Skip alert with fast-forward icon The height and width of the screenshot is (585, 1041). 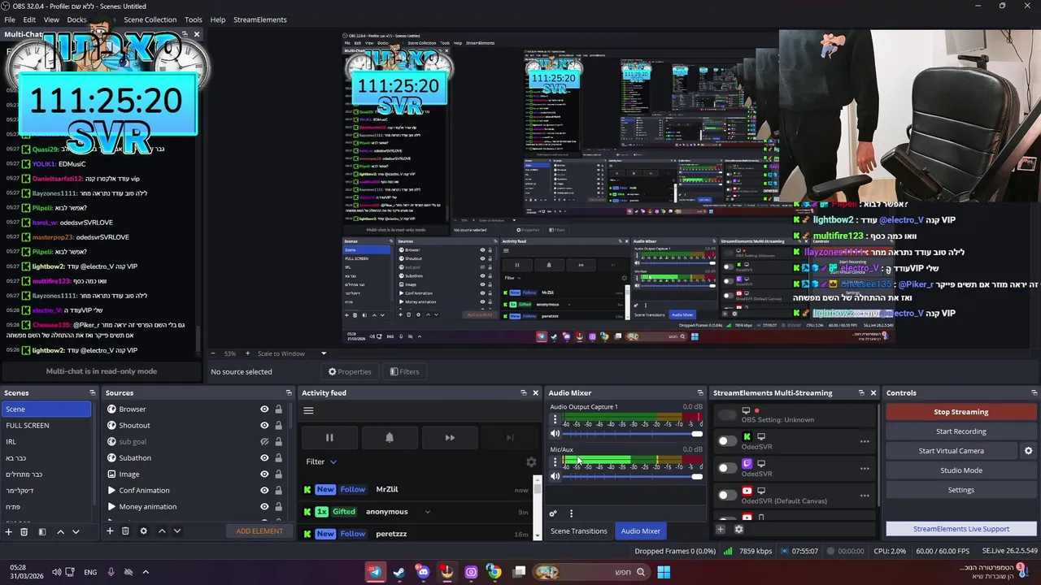pos(450,437)
